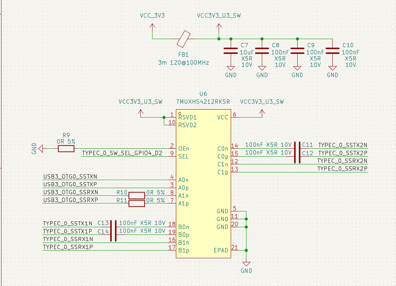Viewport: 396px width, 286px height.
Task: Click the VCC_3V3 power symbol arrow
Action: coord(152,26)
